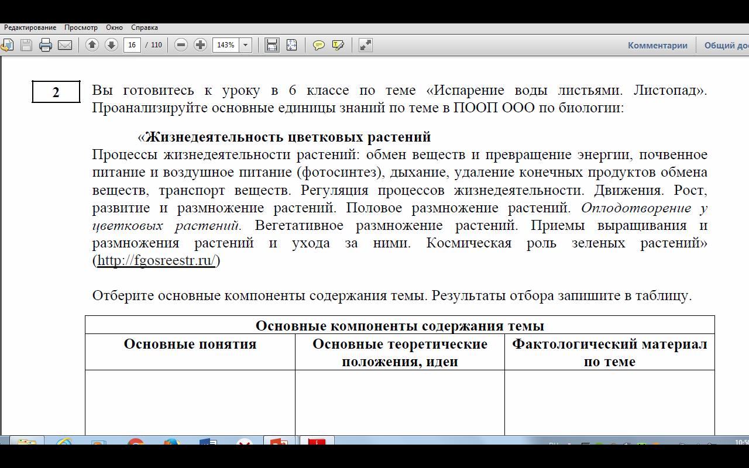Click the italic text Оплодотворение у цветковых растений
Viewport: 749px width, 468px height.
(x=400, y=216)
